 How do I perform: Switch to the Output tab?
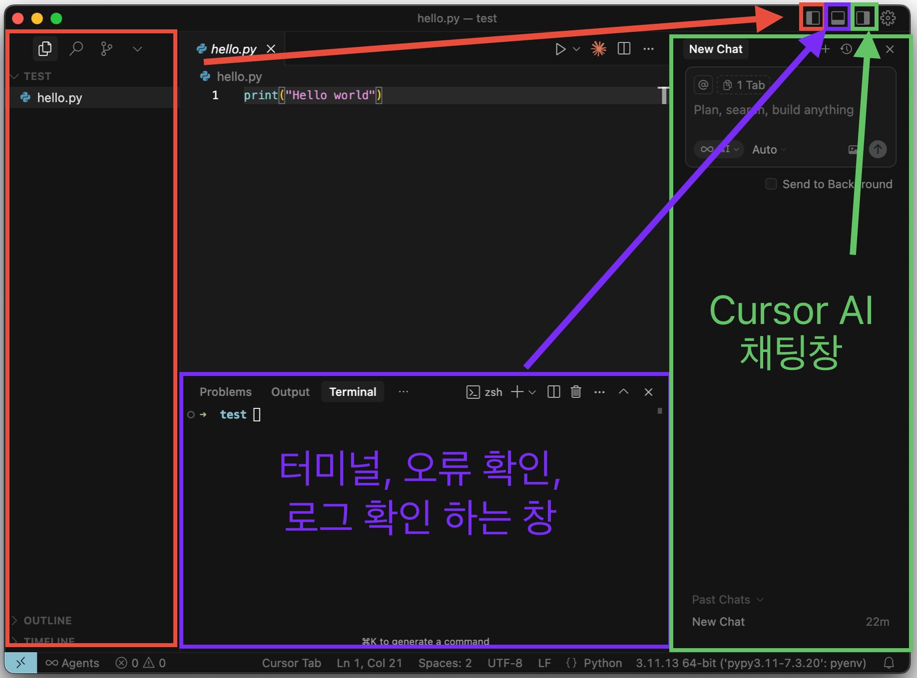(290, 392)
